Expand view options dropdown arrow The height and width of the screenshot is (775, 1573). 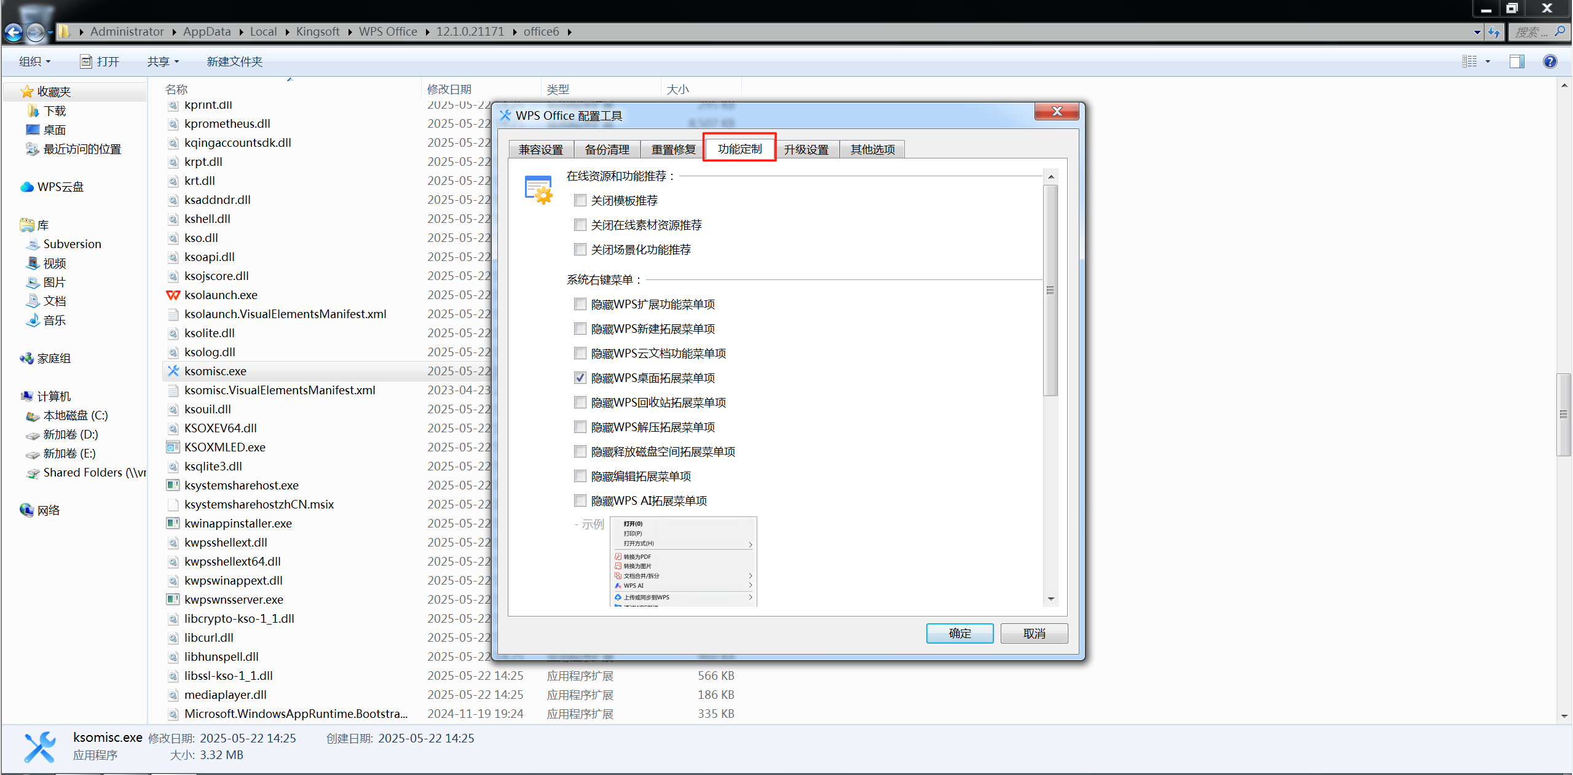(x=1488, y=61)
